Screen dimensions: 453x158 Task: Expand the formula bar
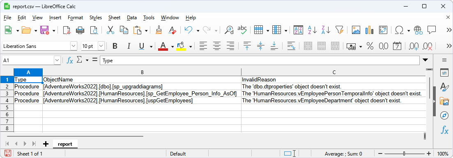pos(425,60)
